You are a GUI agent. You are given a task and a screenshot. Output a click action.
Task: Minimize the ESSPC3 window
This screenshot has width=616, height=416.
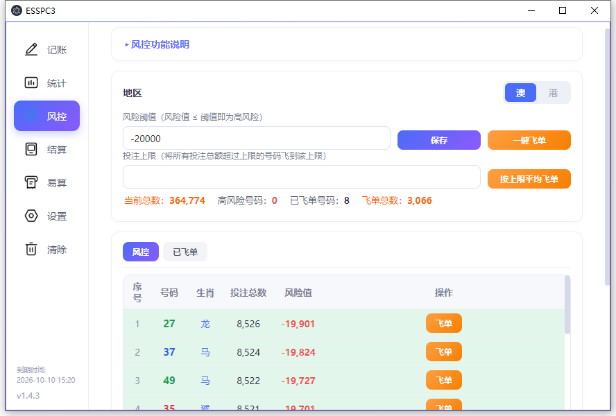tap(531, 10)
